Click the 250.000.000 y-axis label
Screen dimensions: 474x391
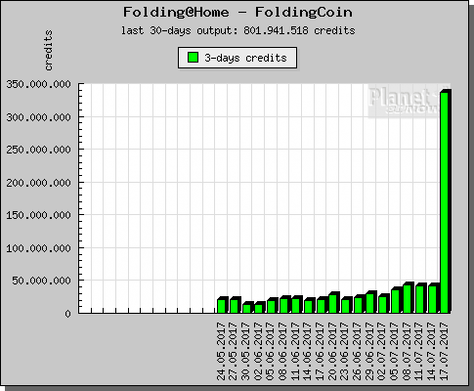(38, 150)
